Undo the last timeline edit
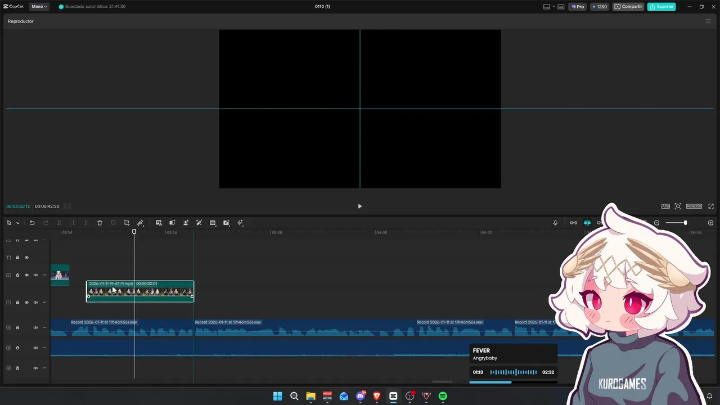The width and height of the screenshot is (720, 405). tap(32, 223)
